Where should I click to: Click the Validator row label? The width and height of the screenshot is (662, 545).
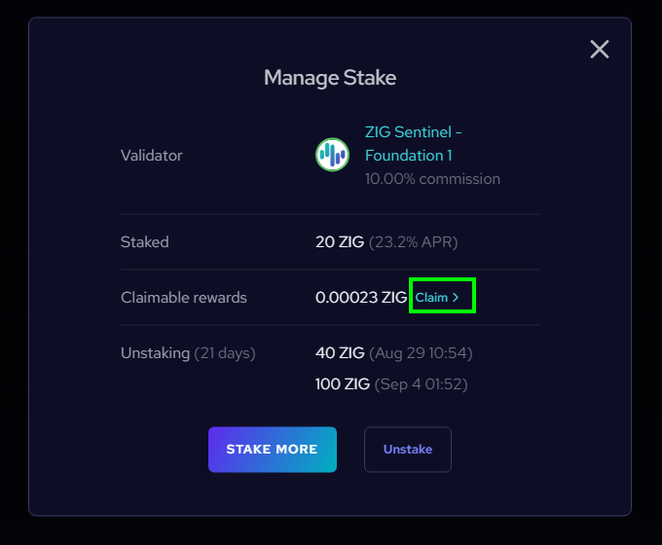coord(151,155)
